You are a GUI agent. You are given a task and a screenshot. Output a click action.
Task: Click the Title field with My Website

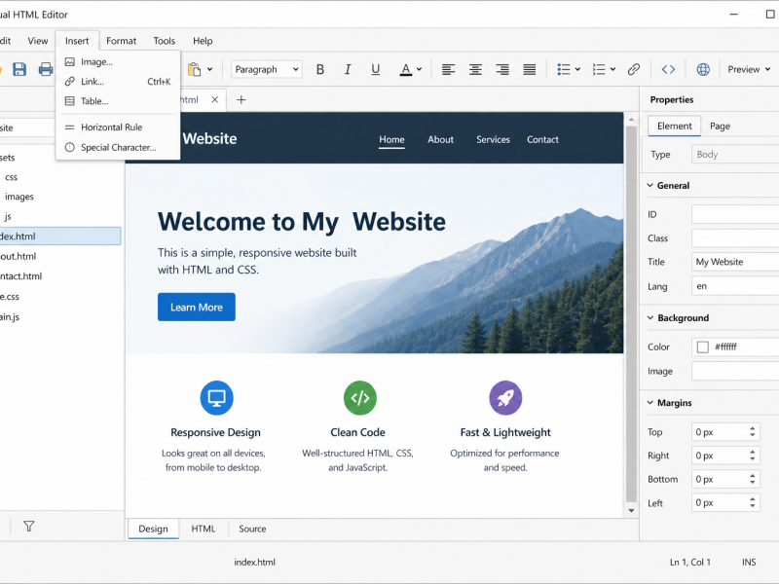click(x=735, y=262)
